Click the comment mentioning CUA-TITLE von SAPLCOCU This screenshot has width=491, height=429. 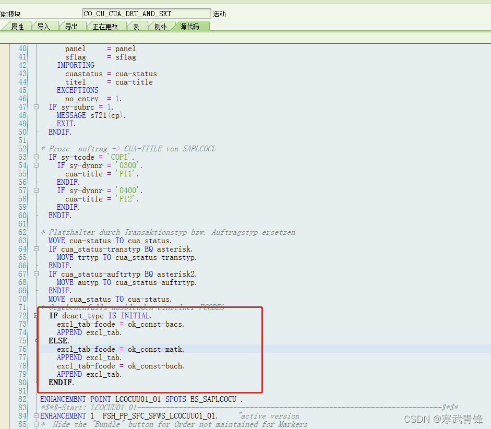(128, 149)
